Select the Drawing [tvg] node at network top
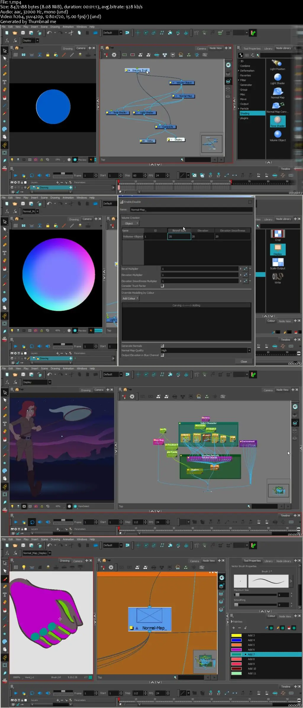This screenshot has width=303, height=708. tap(137, 71)
